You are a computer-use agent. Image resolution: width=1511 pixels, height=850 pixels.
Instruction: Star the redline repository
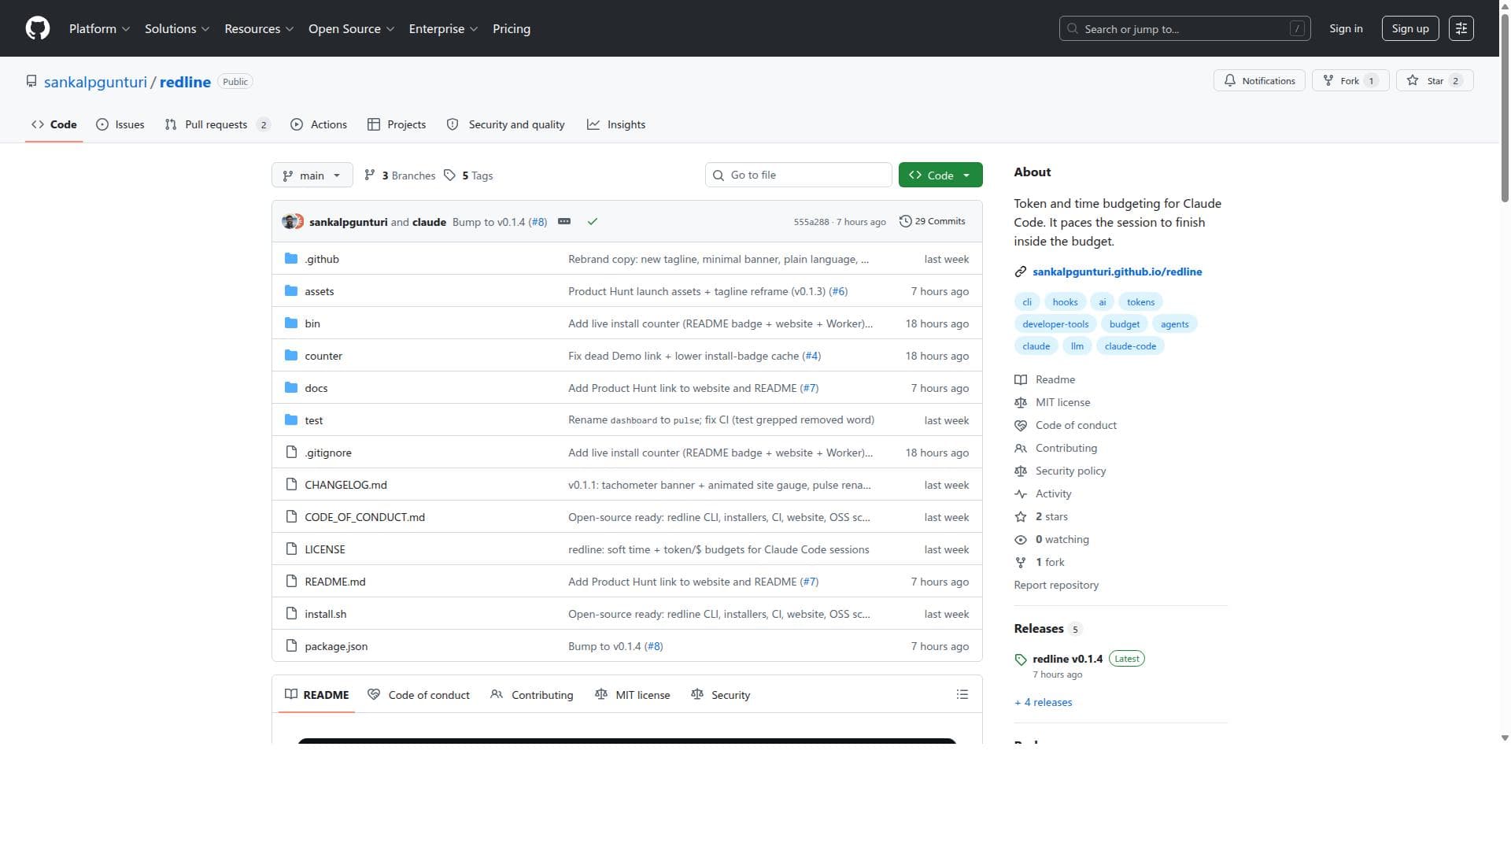1435,81
